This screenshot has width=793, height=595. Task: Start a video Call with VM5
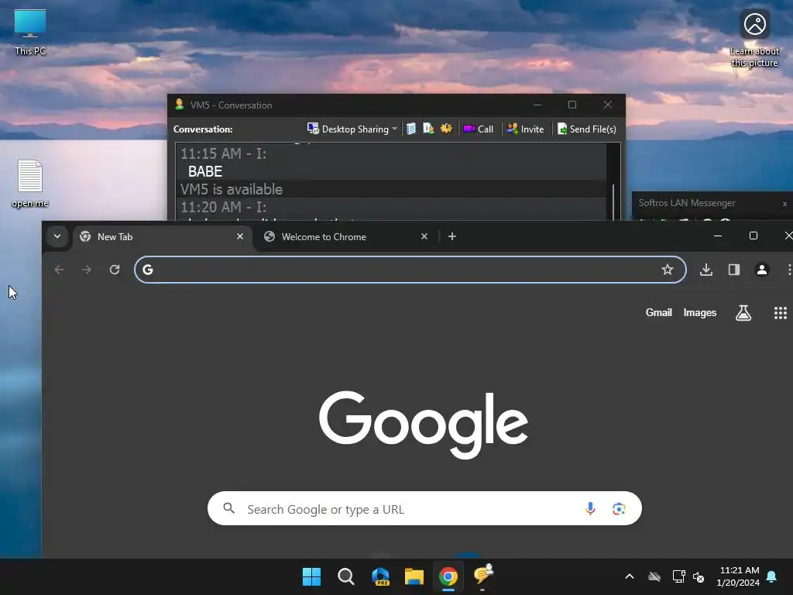(x=479, y=129)
